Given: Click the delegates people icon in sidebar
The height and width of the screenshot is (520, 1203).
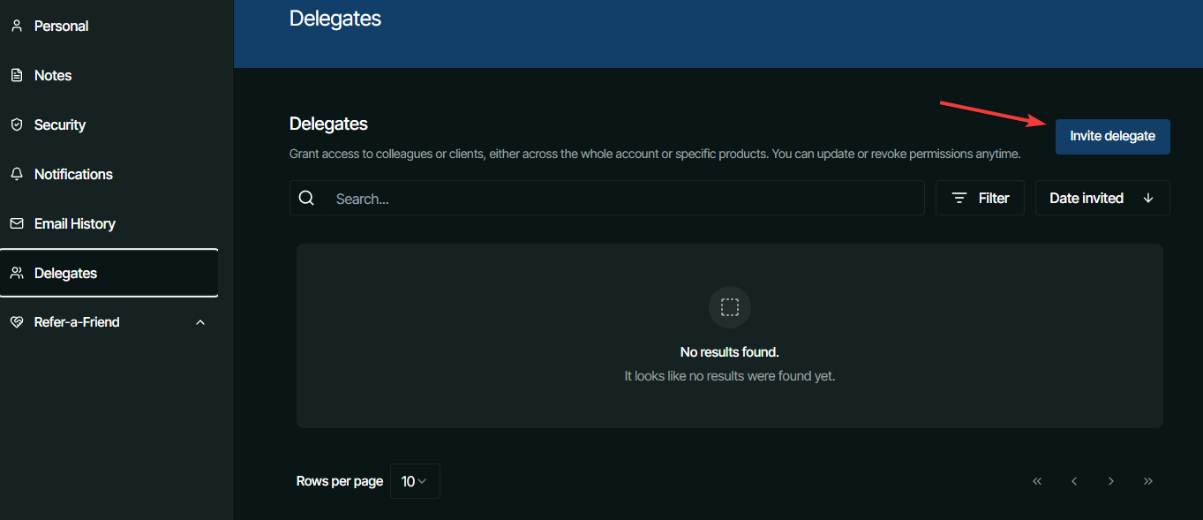Looking at the screenshot, I should 16,272.
